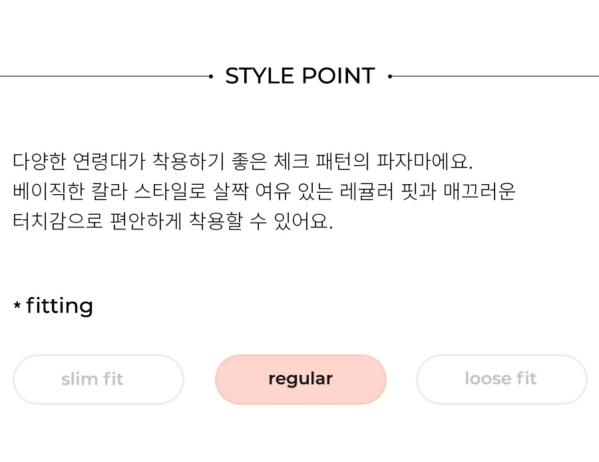The width and height of the screenshot is (599, 462).
Task: Click the word 레귤러 in the description
Action: [367, 191]
